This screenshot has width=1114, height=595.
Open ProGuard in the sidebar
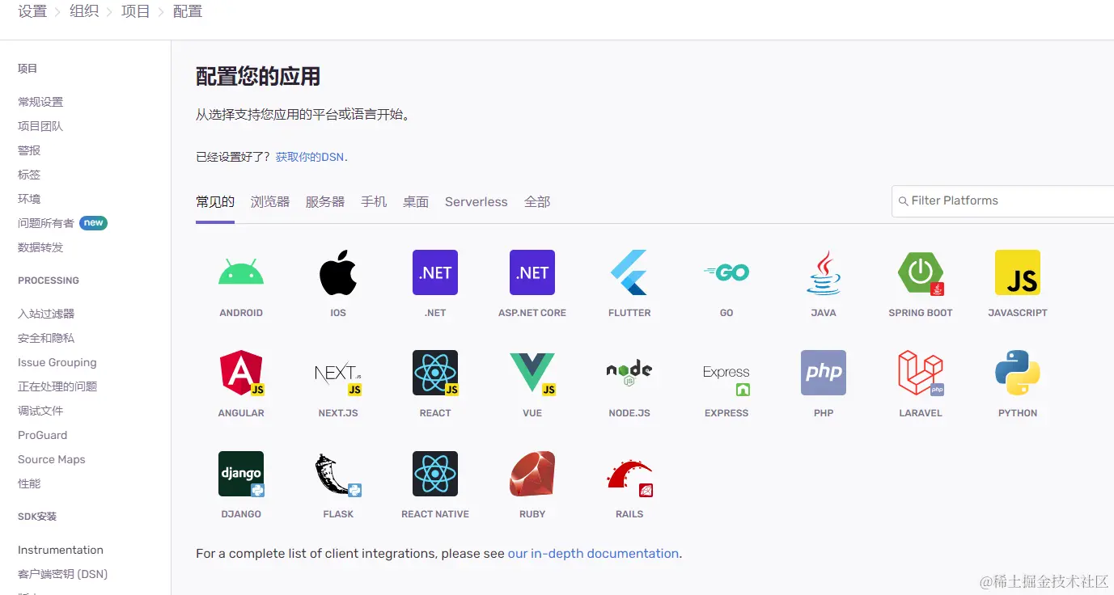point(43,435)
